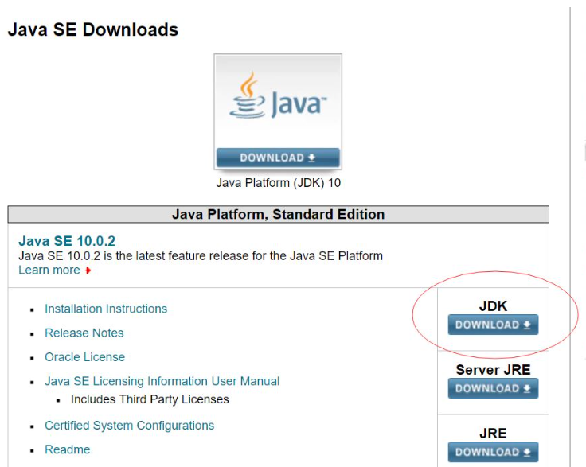Open the Java SE 10.0.2 heading link

tap(67, 241)
